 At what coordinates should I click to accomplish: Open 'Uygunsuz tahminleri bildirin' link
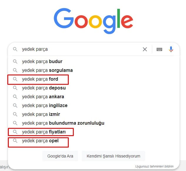(x=154, y=166)
